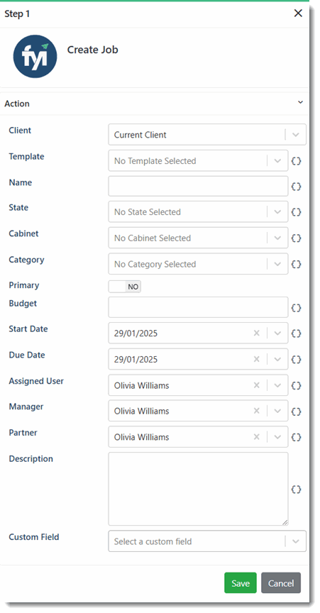This screenshot has height=613, width=320.
Task: Collapse the Action section chevron
Action: tap(300, 102)
